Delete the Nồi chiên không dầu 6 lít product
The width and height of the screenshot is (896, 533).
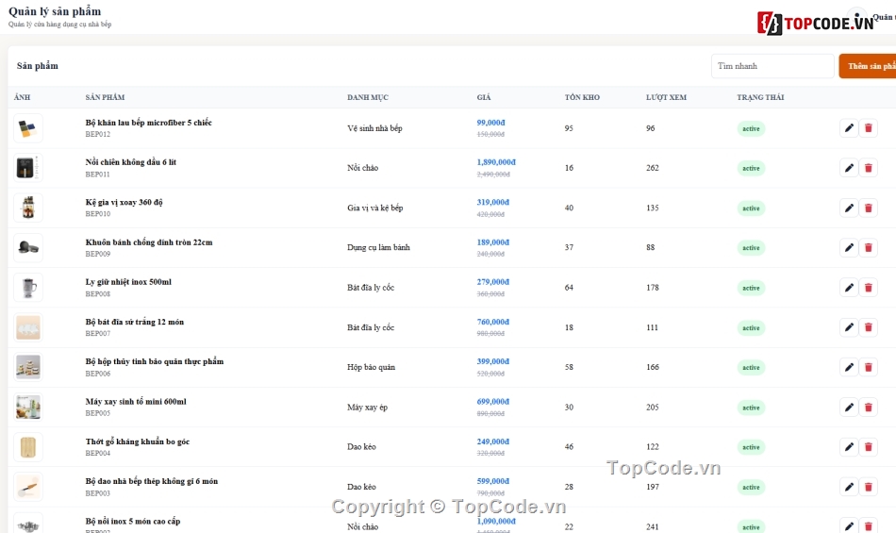pyautogui.click(x=868, y=168)
